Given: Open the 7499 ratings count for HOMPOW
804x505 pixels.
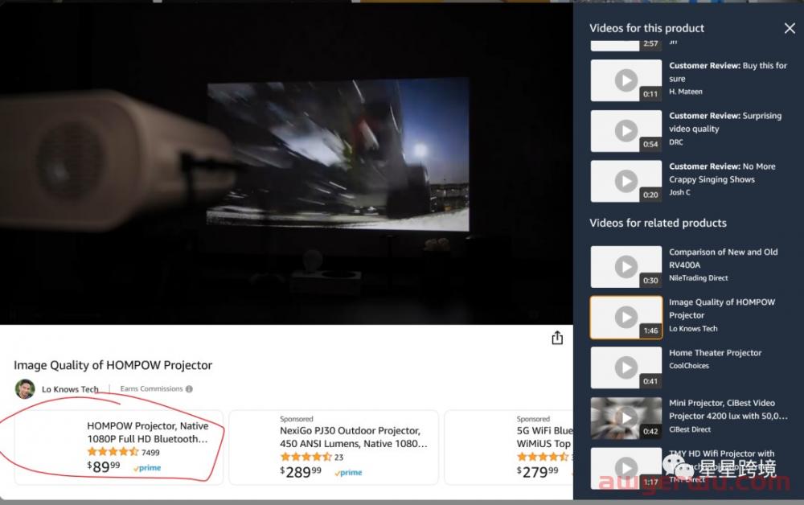Looking at the screenshot, I should point(150,453).
